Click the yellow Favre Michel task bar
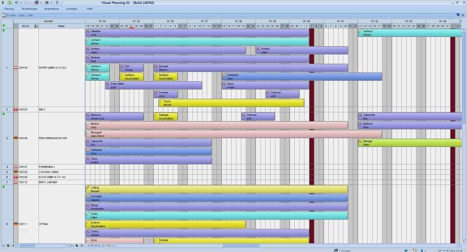Image resolution: width=467 pixels, height=252 pixels. 231,103
